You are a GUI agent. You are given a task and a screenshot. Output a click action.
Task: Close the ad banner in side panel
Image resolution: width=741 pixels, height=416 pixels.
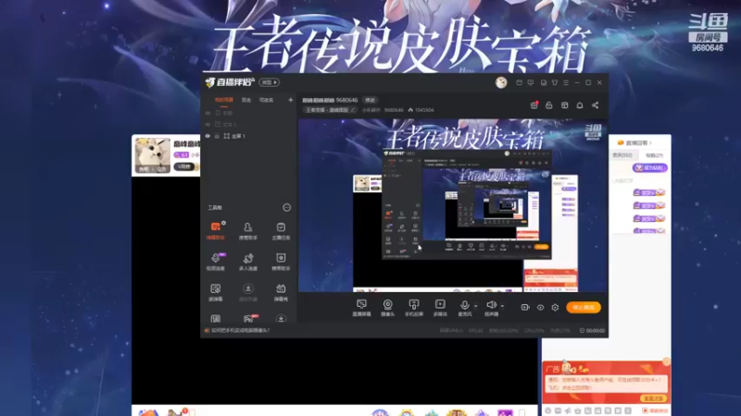666,361
